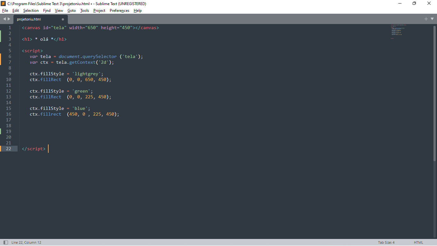Screen dimensions: 437x246
Task: Click line number 1 in gutter
Action: [10, 28]
